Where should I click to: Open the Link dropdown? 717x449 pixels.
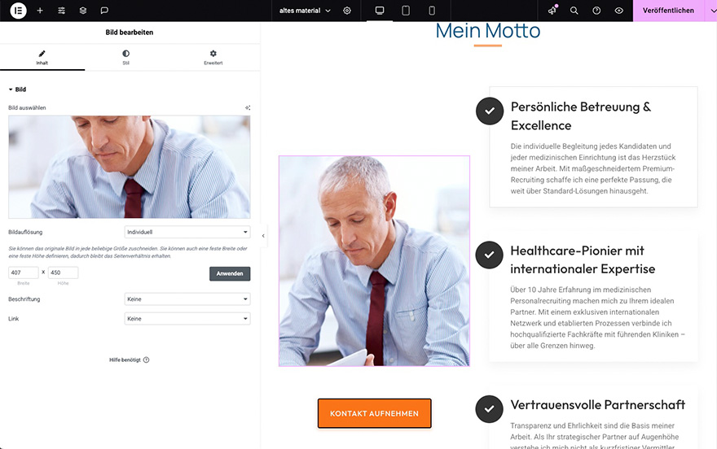pyautogui.click(x=187, y=319)
